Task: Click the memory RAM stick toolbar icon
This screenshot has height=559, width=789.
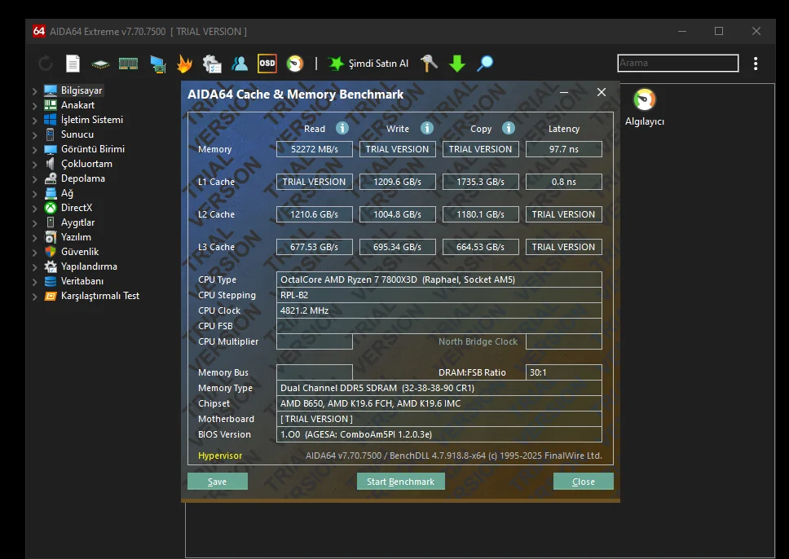Action: click(128, 64)
